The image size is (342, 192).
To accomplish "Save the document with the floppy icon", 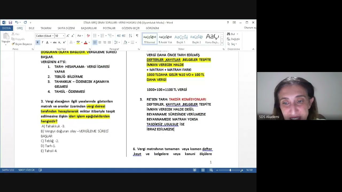I will coord(10,23).
